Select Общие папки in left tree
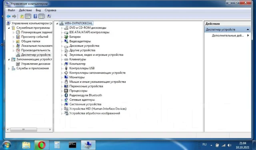Image resolution: width=256 pixels, height=150 pixels. [30, 41]
